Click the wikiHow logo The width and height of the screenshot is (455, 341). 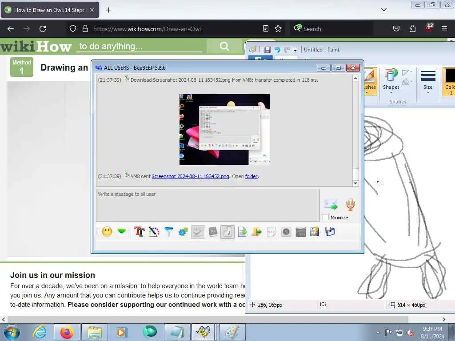point(36,46)
